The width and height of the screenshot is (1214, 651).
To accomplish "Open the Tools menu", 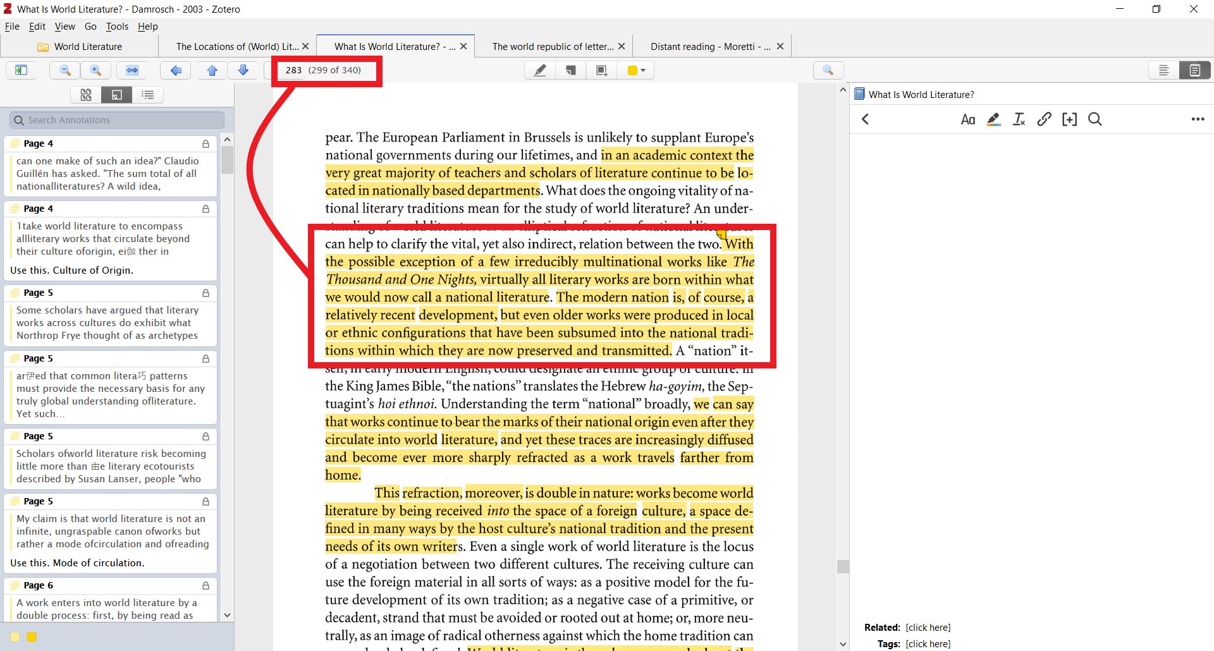I will click(x=117, y=27).
